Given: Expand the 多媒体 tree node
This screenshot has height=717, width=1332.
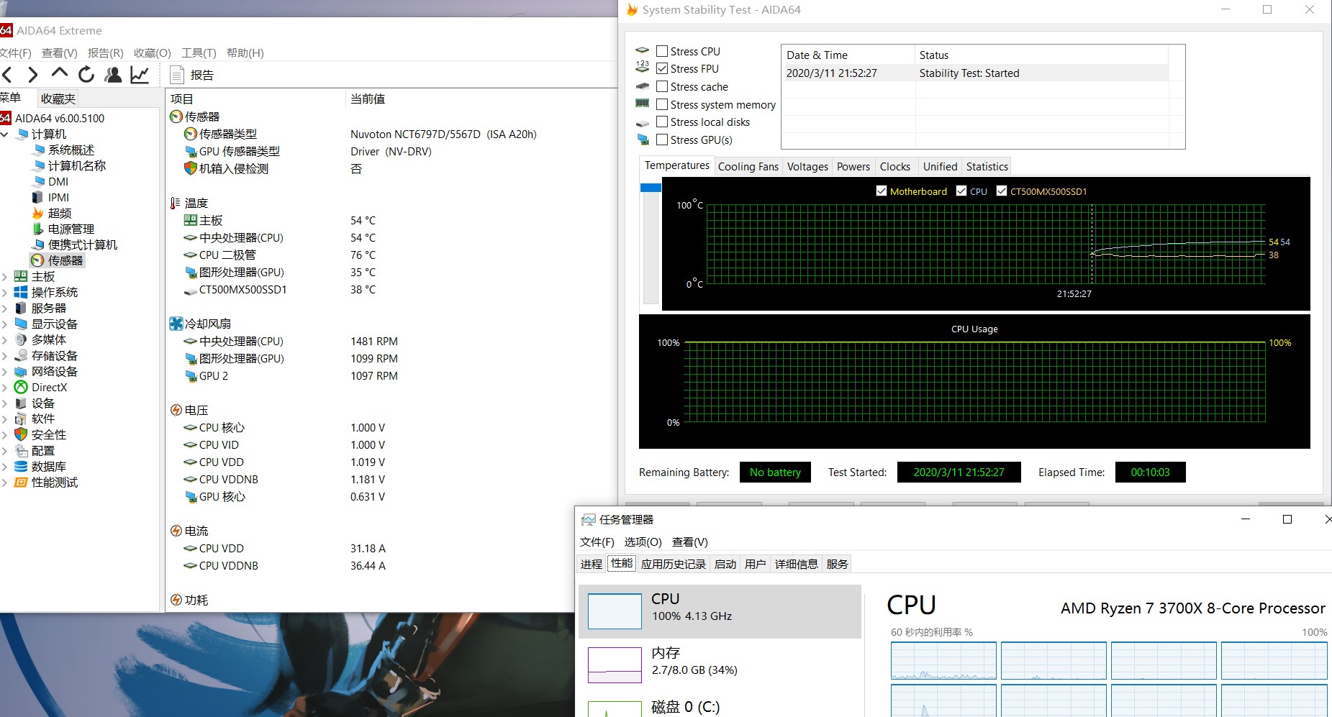Looking at the screenshot, I should [x=4, y=339].
